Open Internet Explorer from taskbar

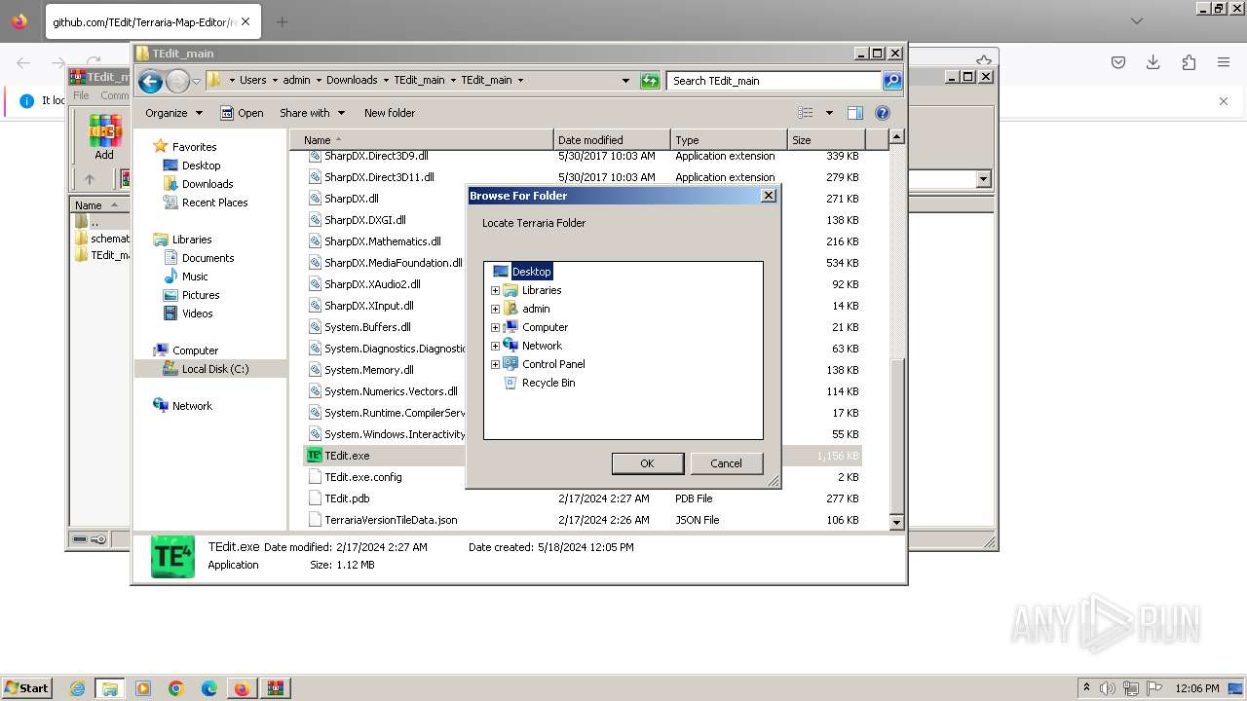pyautogui.click(x=77, y=688)
